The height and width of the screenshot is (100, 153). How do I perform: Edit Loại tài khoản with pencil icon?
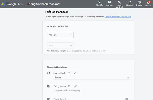[75, 73]
